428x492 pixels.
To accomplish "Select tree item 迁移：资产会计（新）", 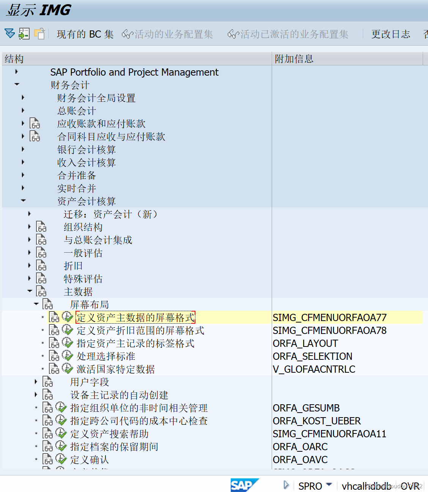I will (x=110, y=214).
